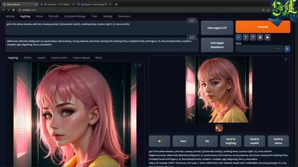Click the save style icon
This screenshot has width=298, height=167.
(267, 37)
